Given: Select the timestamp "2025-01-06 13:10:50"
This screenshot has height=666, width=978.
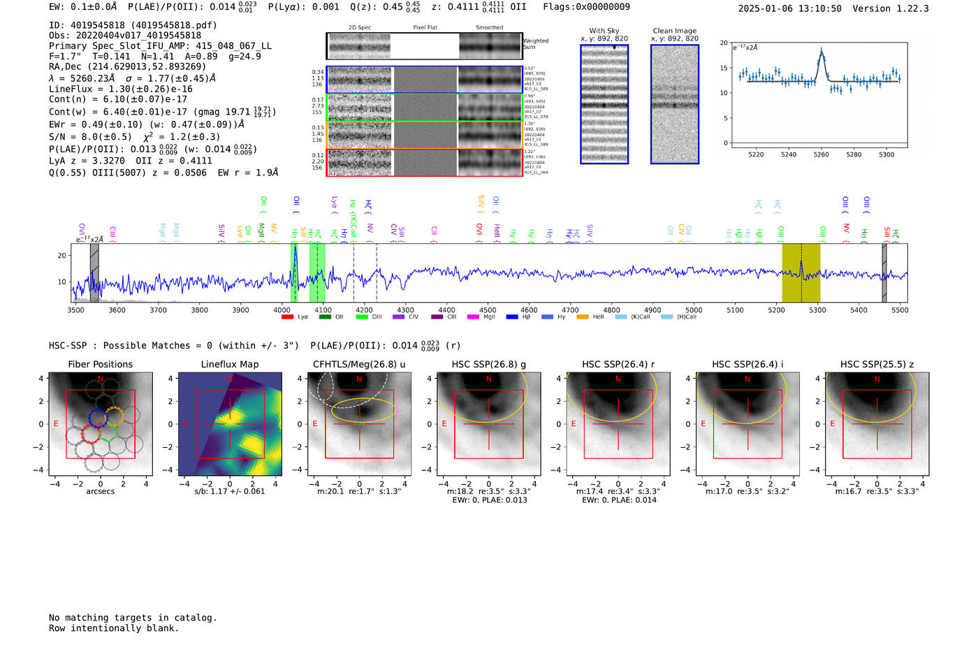Looking at the screenshot, I should click(x=790, y=9).
